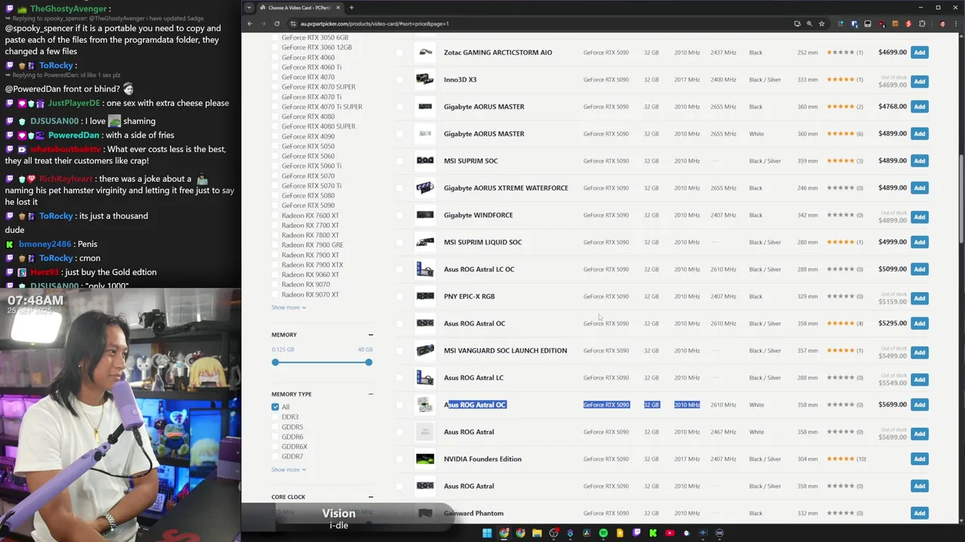Open bmoney2486 username in chat

[44, 244]
